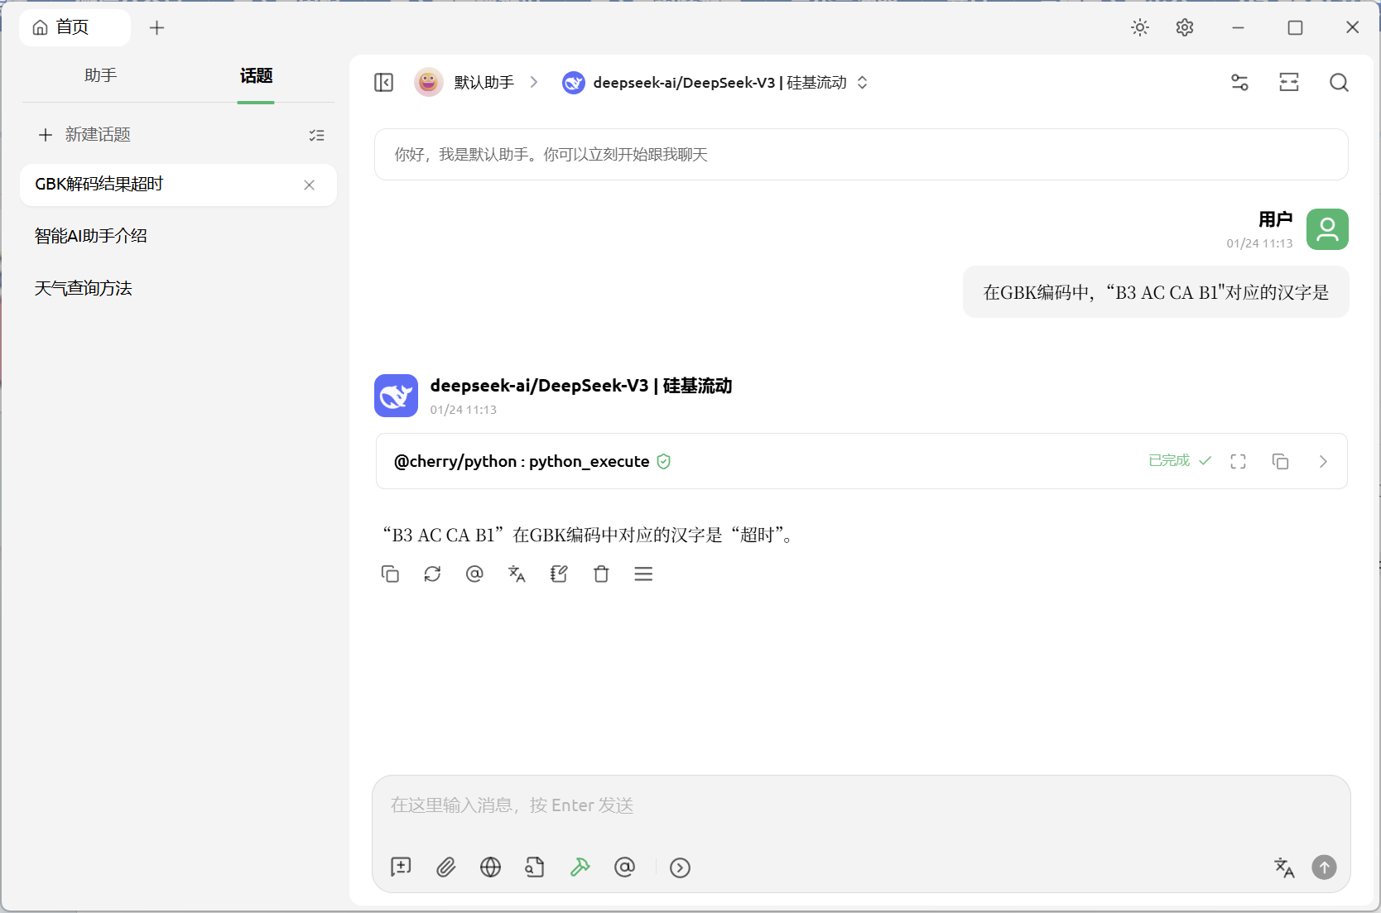Click the 新建话题 button
This screenshot has height=913, width=1381.
[x=98, y=134]
